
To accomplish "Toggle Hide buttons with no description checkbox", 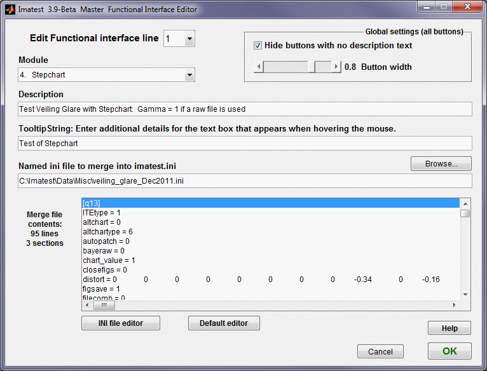I will point(257,46).
